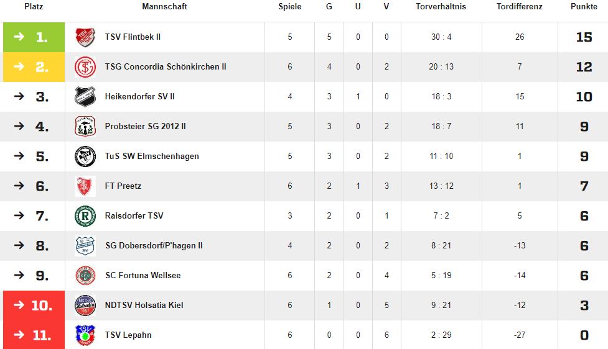Viewport: 608px width, 349px height.
Task: Click the Tordifferenz column header
Action: (x=519, y=7)
